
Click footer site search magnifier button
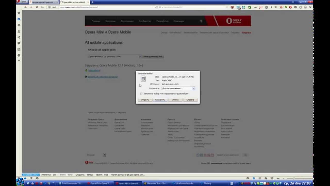tap(245, 155)
